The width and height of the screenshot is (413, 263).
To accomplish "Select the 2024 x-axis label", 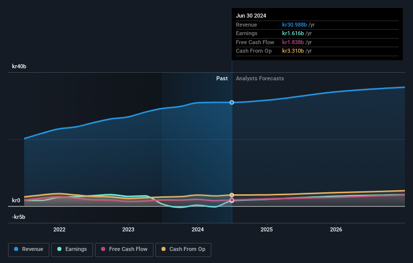I will click(198, 229).
